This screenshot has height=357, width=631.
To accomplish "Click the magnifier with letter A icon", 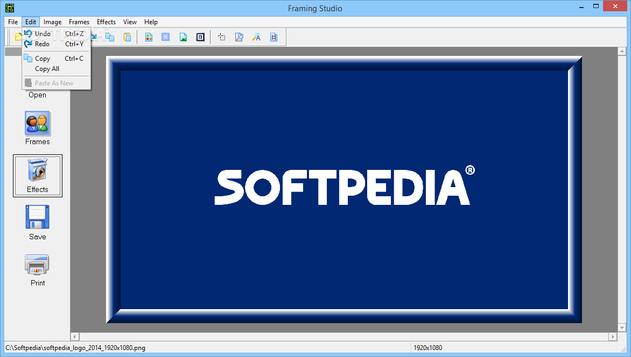I will pyautogui.click(x=256, y=38).
